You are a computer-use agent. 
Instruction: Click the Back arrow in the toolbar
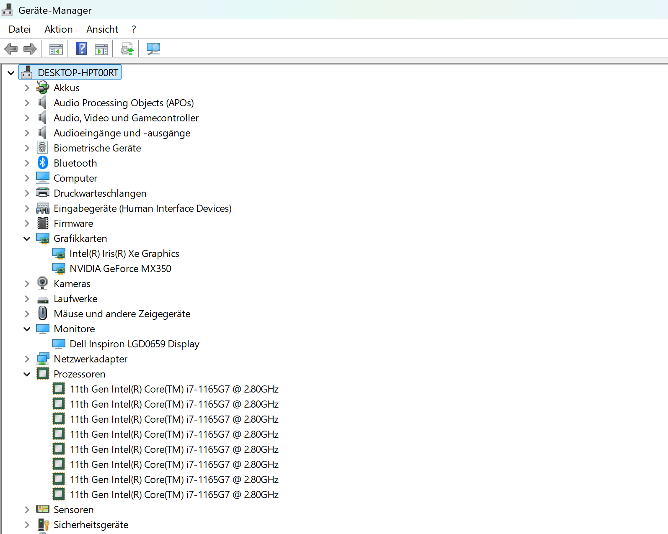[x=11, y=49]
